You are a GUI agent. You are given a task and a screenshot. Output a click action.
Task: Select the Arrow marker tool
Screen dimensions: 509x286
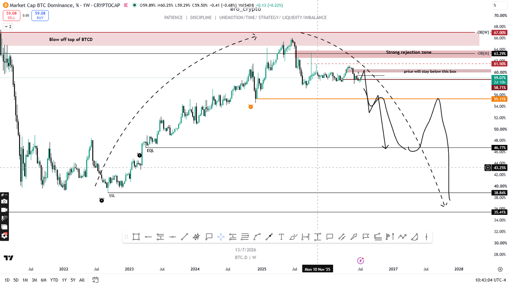pyautogui.click(x=354, y=237)
